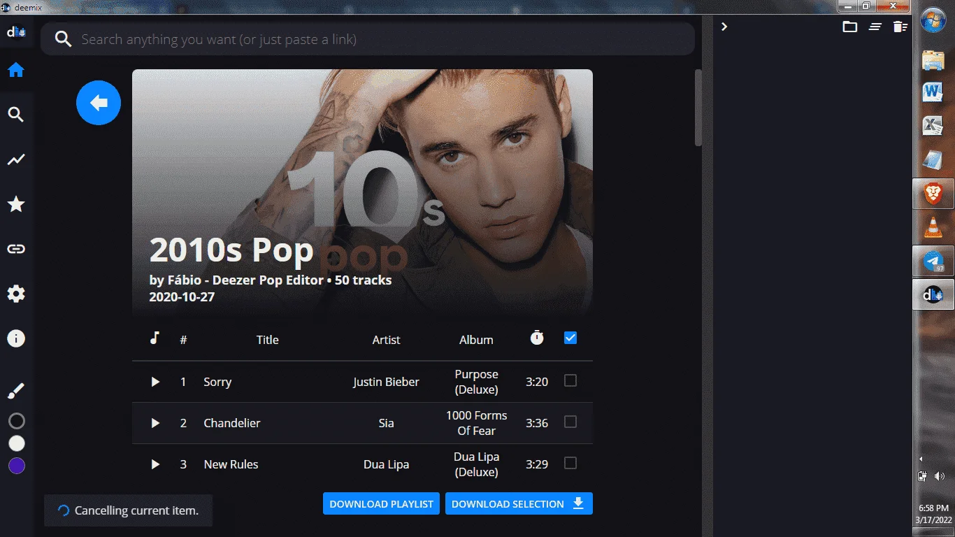
Task: Click the 2010s Pop cover image
Action: tap(362, 193)
